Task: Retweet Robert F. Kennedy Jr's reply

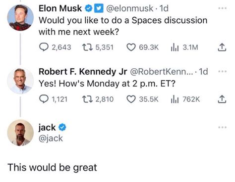Action: pyautogui.click(x=98, y=99)
